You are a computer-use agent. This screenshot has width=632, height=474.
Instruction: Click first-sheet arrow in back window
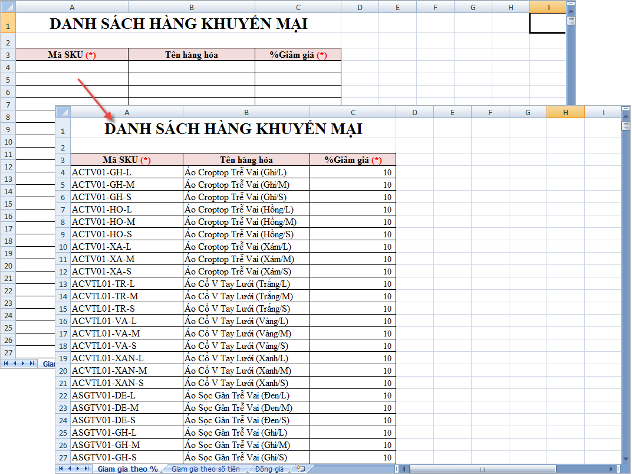[6, 363]
